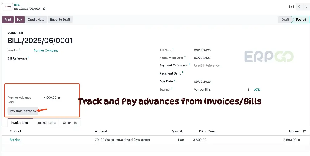Click the Pay button
The height and width of the screenshot is (156, 310).
click(x=19, y=20)
